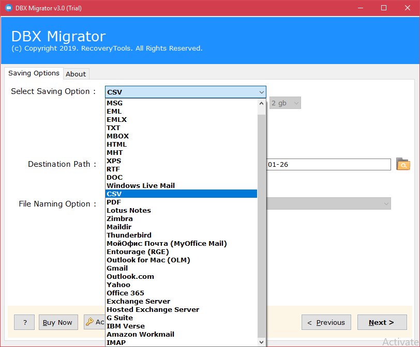Viewport: 420px width, 347px height.
Task: Pick PDF from the saving list
Action: [x=182, y=202]
